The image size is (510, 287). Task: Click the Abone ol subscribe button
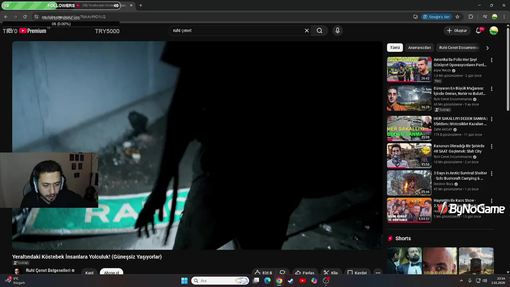point(112,273)
